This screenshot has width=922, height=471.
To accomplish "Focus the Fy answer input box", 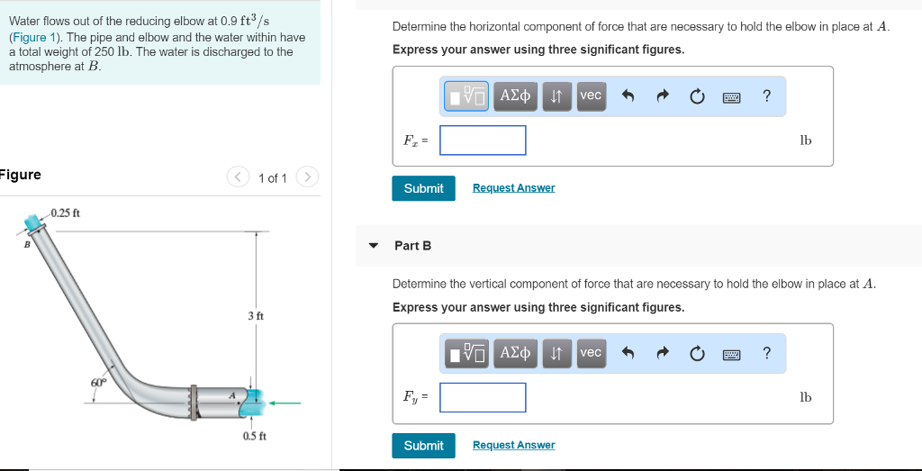I will (x=483, y=397).
